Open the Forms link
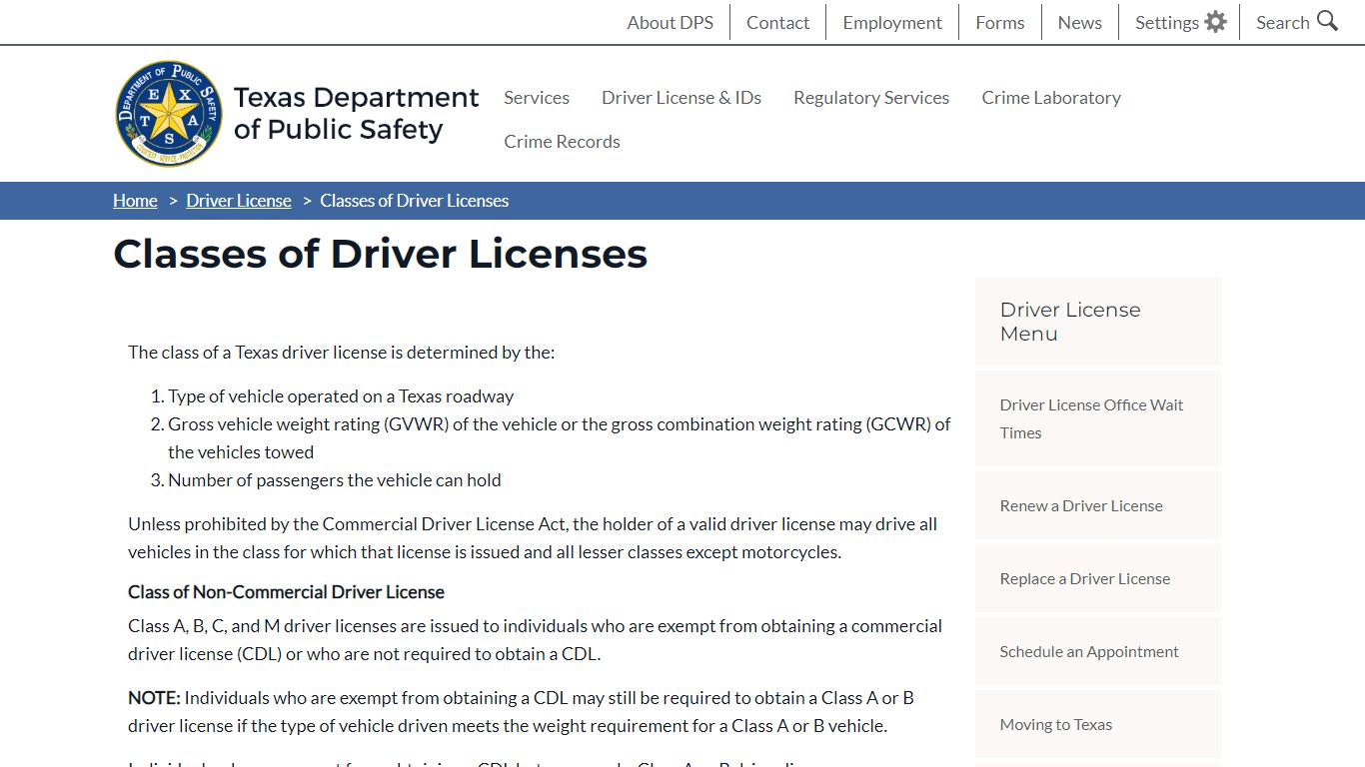 1000,22
